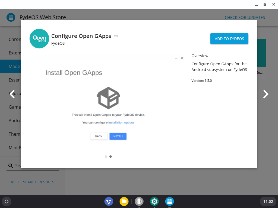Close the Web Store window
278x208 pixels.
274,4
